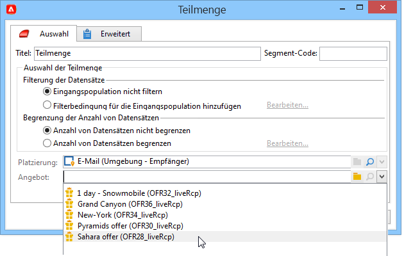Viewport: 404px width, 256px height.
Task: Switch to the Erweitert tab
Action: pyautogui.click(x=109, y=34)
